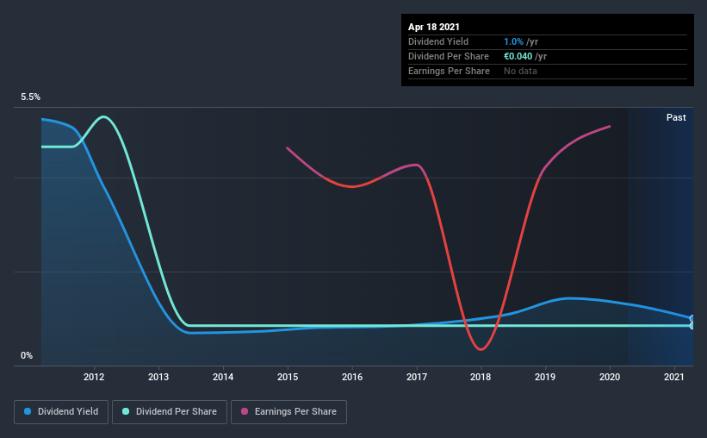Click the 2014 x-axis label
The width and height of the screenshot is (707, 438).
point(223,377)
